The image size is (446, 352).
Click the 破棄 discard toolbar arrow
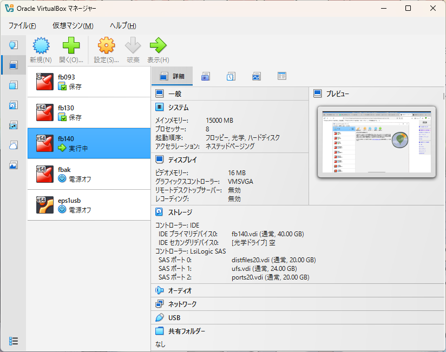click(133, 50)
